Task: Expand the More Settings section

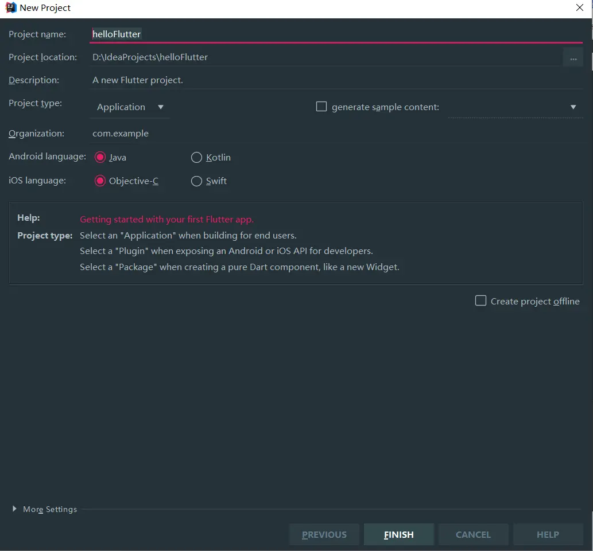Action: click(14, 509)
